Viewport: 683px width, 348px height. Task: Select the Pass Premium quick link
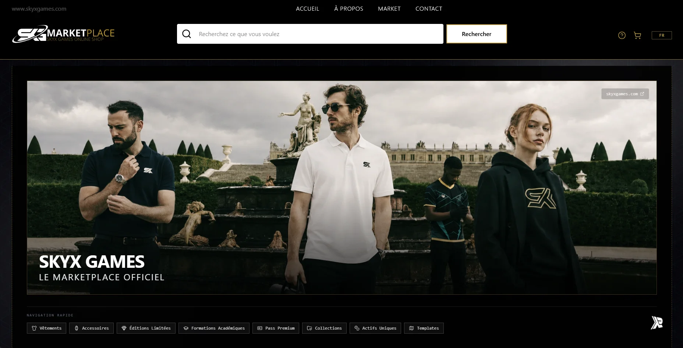tap(276, 328)
